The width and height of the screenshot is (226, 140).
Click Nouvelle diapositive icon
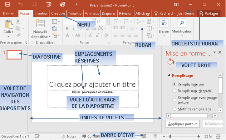(40, 23)
